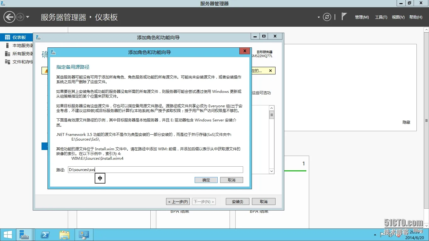Click the Back arrow in Server Manager header
The image size is (429, 241).
(x=9, y=17)
